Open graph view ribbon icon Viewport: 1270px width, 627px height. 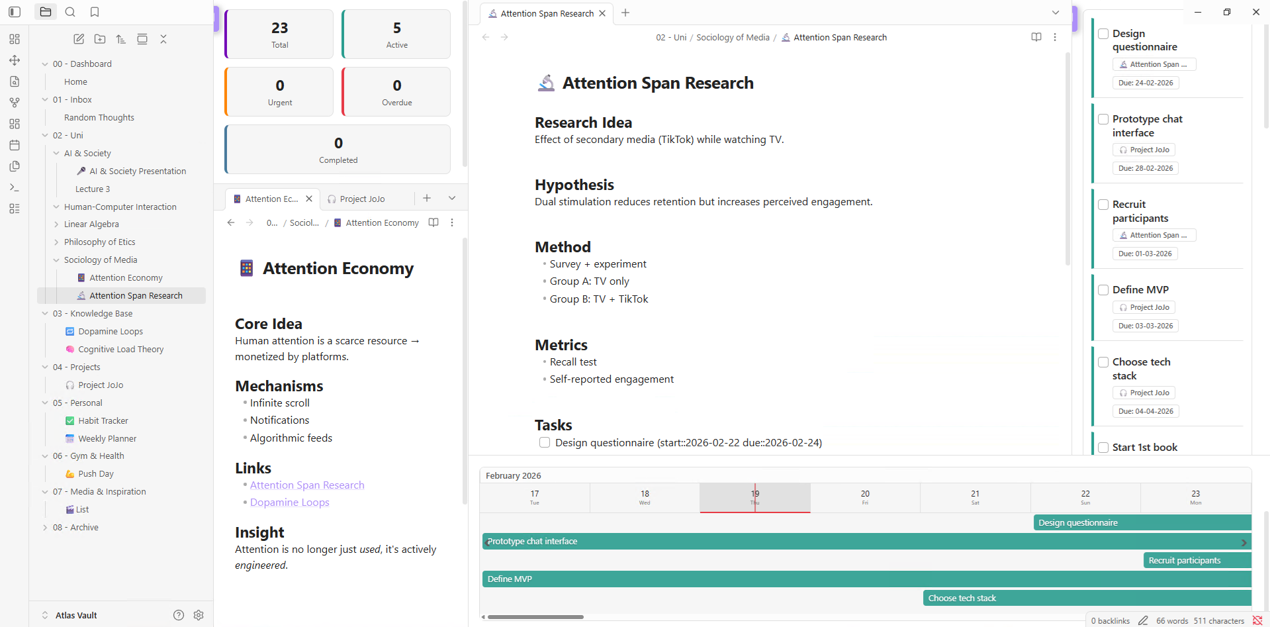point(15,103)
